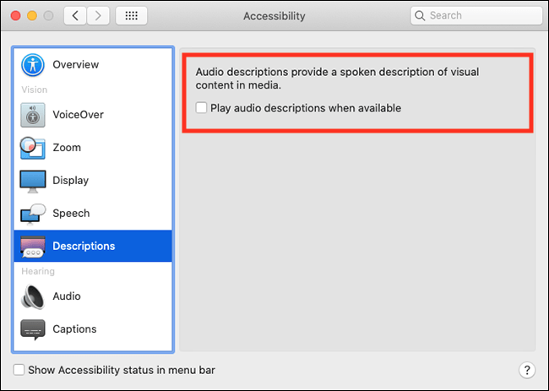This screenshot has width=549, height=391.
Task: Show all preferences grid button
Action: (x=132, y=16)
